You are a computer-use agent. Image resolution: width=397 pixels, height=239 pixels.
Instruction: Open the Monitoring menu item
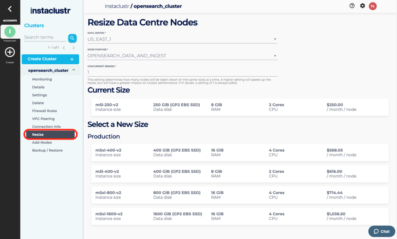pos(42,79)
